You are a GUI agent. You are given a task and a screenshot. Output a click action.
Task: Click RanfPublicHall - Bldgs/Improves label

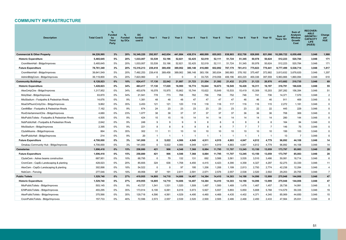[39, 136]
